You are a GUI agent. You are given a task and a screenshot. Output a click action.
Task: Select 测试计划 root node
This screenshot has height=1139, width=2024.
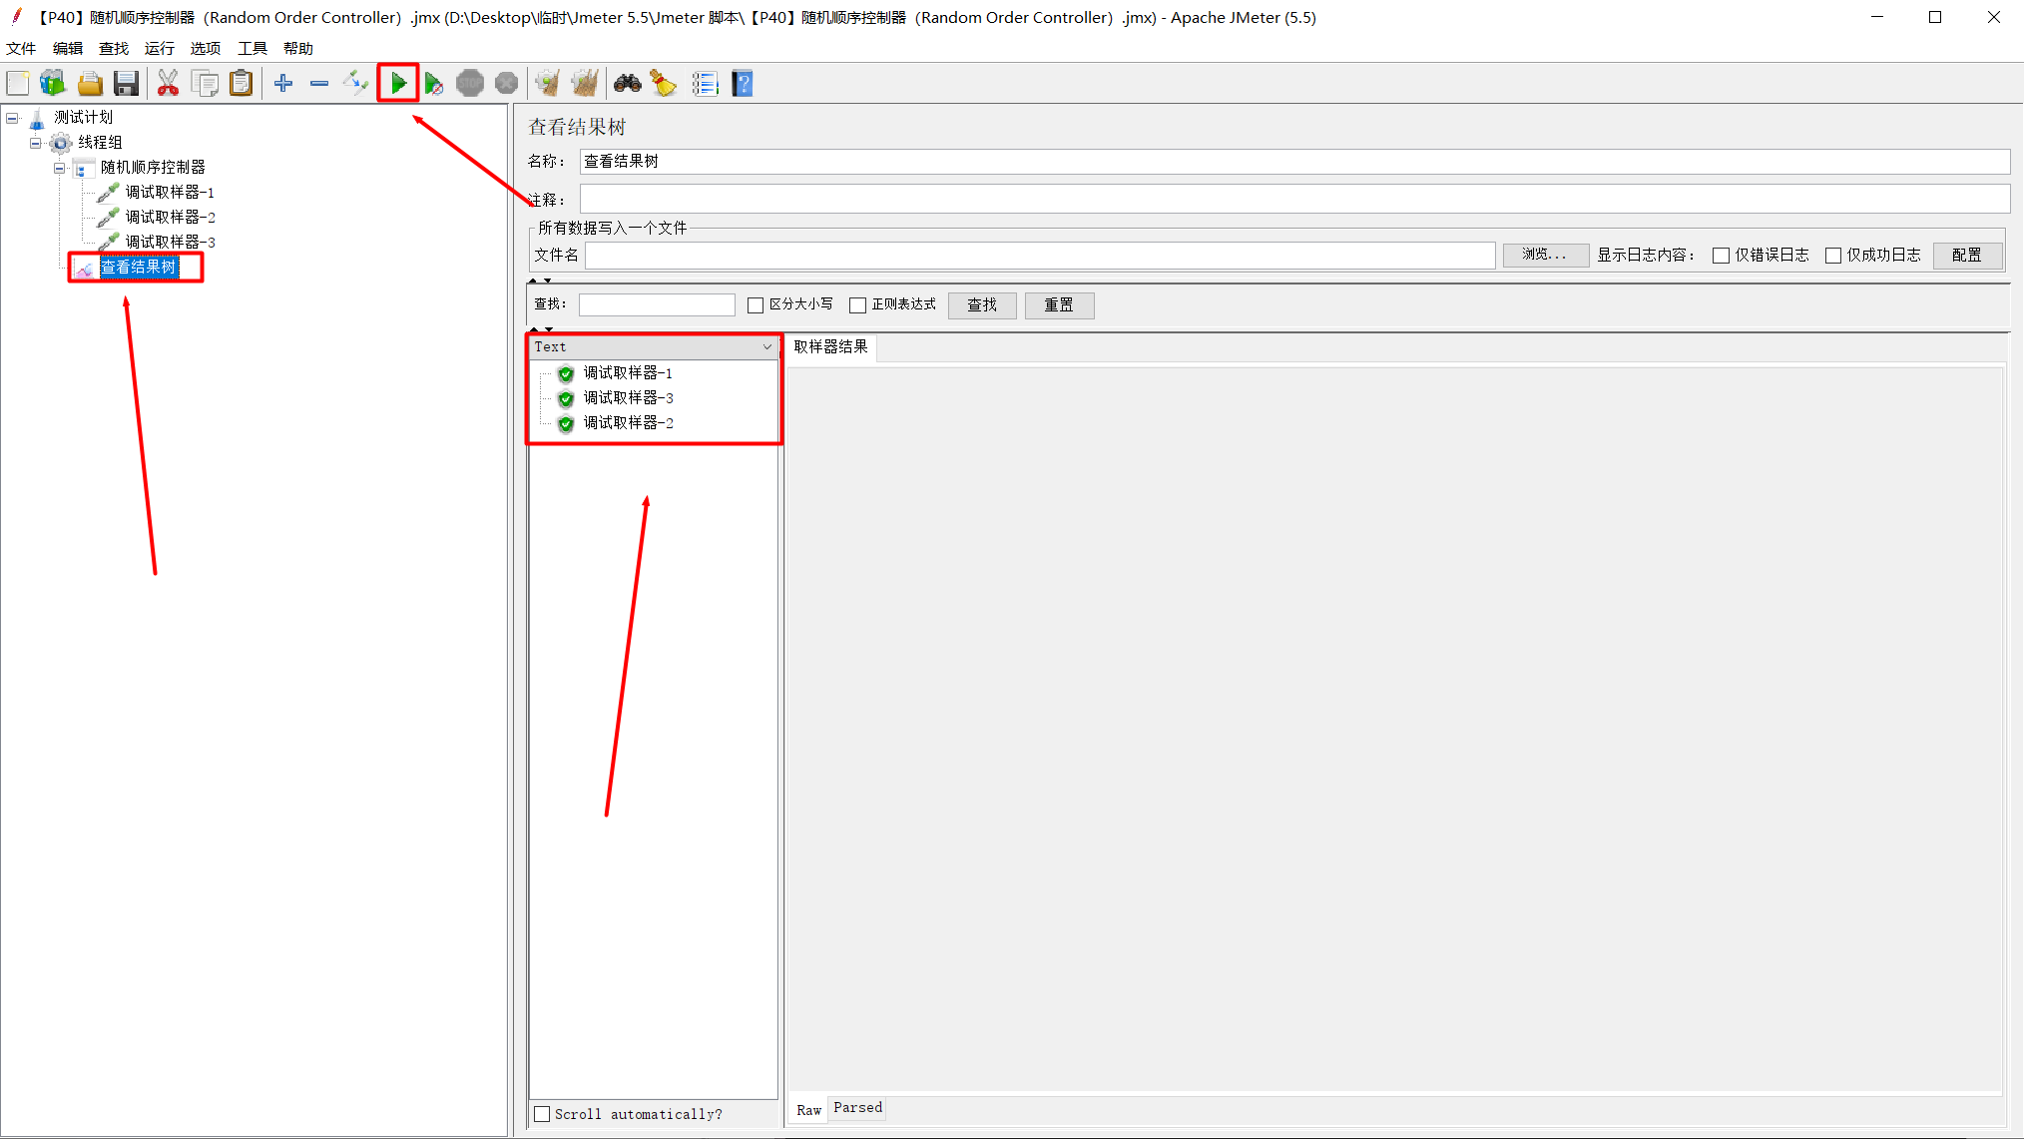(x=84, y=117)
